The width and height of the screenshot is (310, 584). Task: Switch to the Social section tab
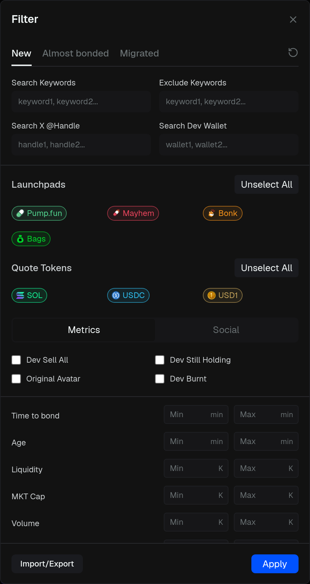pos(226,330)
